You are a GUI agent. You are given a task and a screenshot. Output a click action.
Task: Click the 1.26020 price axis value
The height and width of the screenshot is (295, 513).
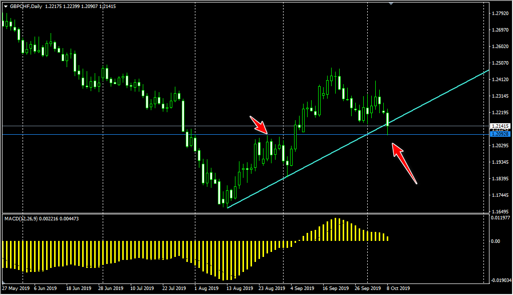pos(500,47)
